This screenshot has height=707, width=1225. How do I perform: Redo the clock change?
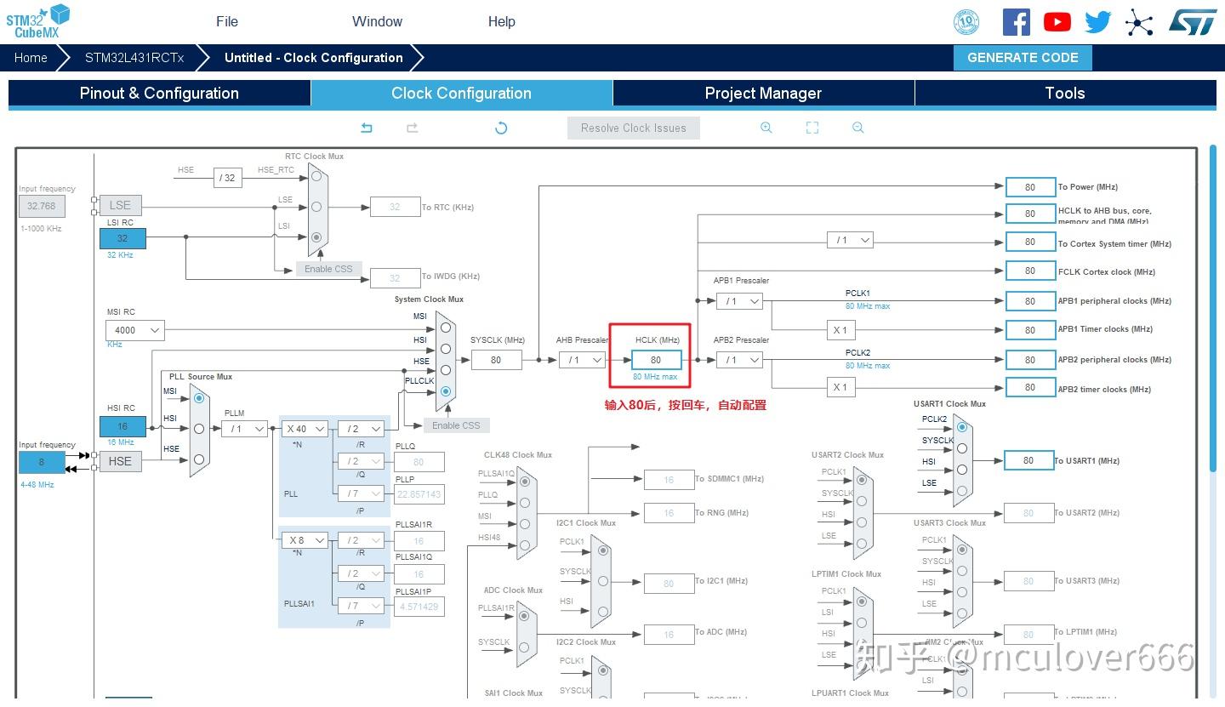[x=412, y=128]
